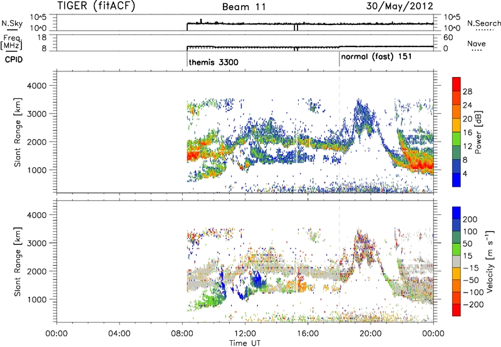Click the orange power swatch between 20 and 24
501x347 pixels.
coord(457,111)
